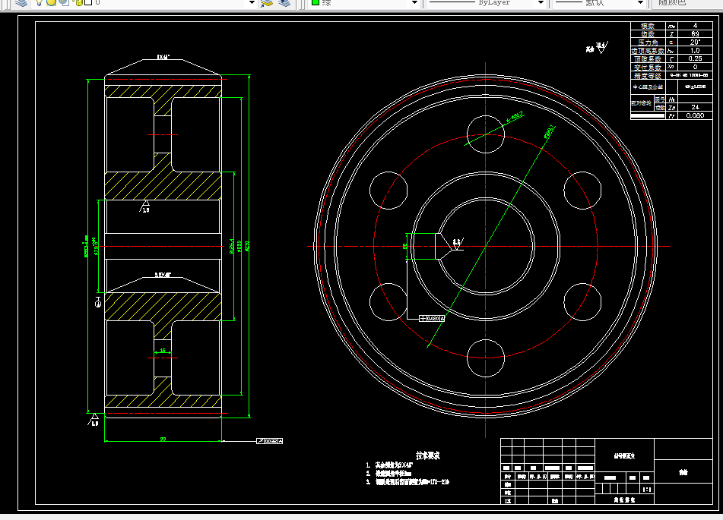Click the white layer color square
This screenshot has height=520, width=723.
(88, 2)
